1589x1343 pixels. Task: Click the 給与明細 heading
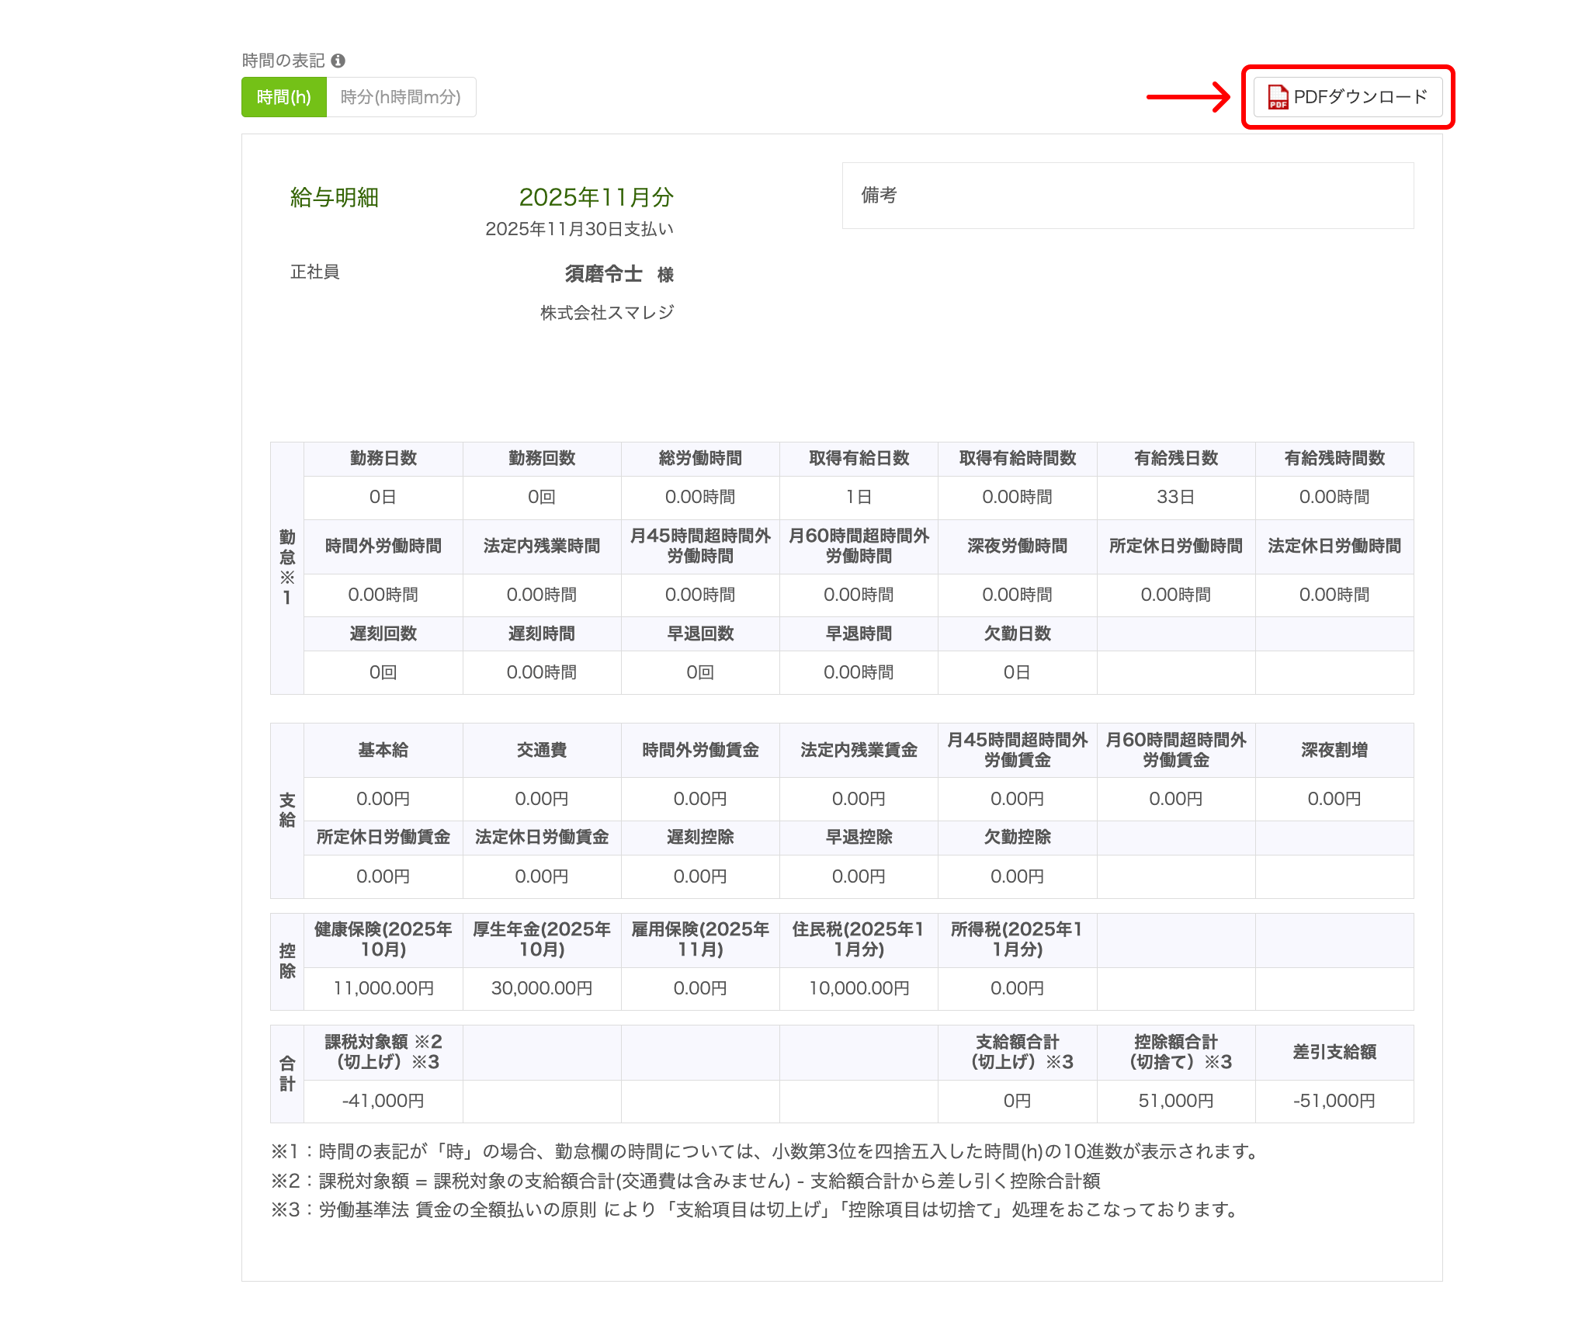pyautogui.click(x=335, y=198)
